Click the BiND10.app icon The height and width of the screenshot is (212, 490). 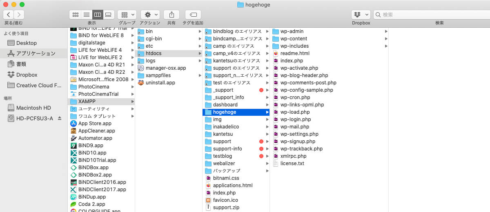73,153
